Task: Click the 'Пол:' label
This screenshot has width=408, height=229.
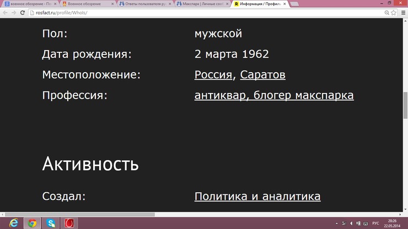Action: [x=55, y=34]
